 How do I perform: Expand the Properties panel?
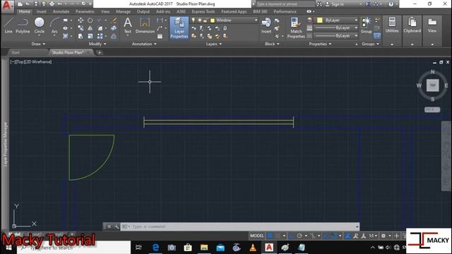click(x=320, y=44)
